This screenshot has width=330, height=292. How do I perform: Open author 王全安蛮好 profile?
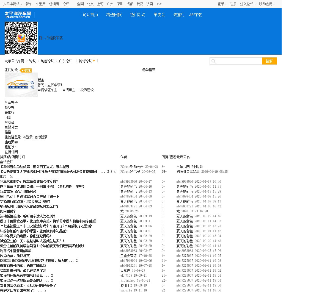click(128, 256)
